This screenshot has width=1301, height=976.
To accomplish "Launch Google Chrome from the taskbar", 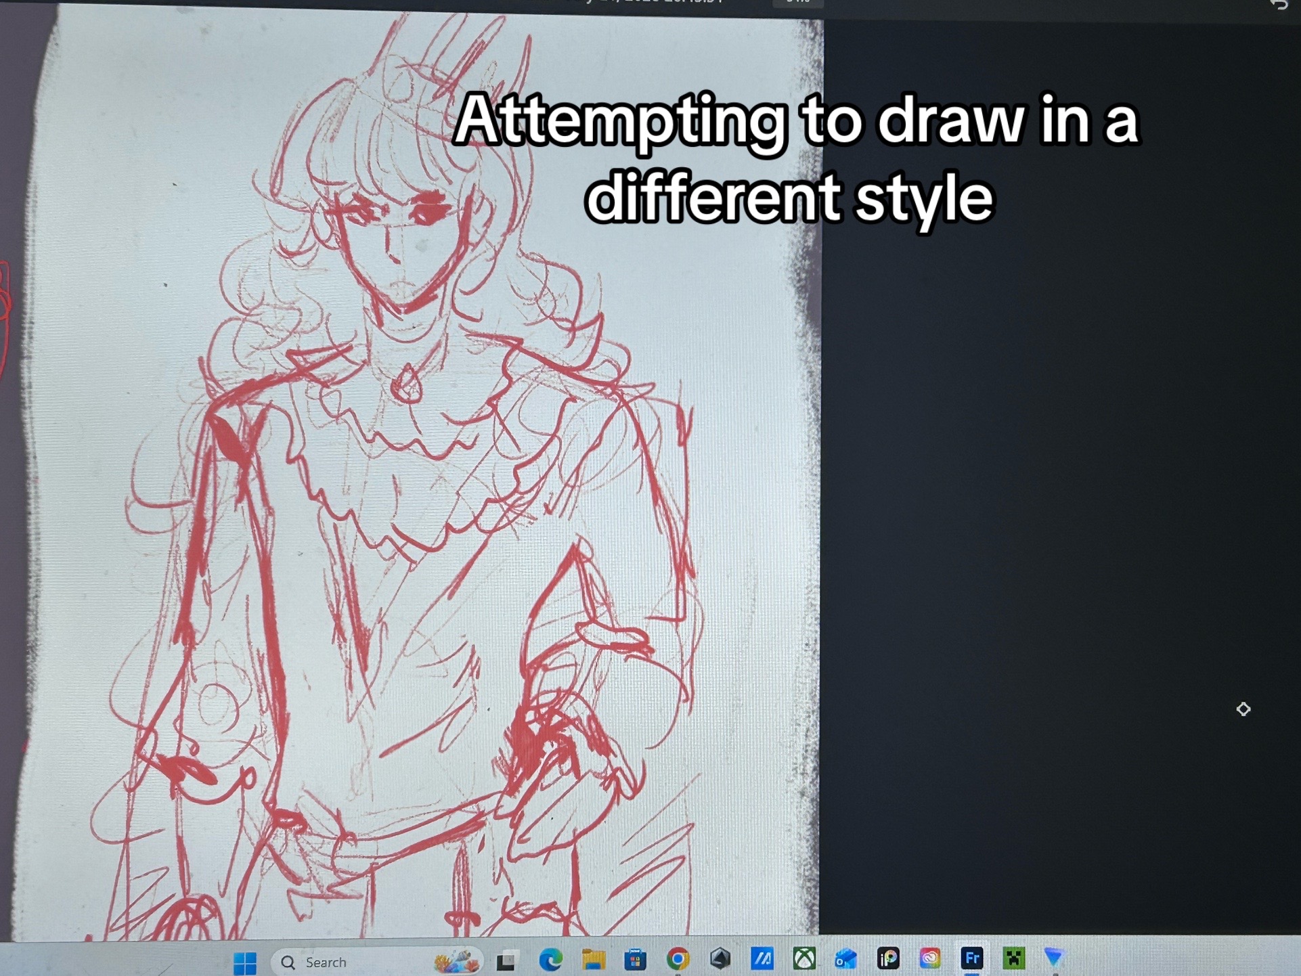I will pos(678,958).
